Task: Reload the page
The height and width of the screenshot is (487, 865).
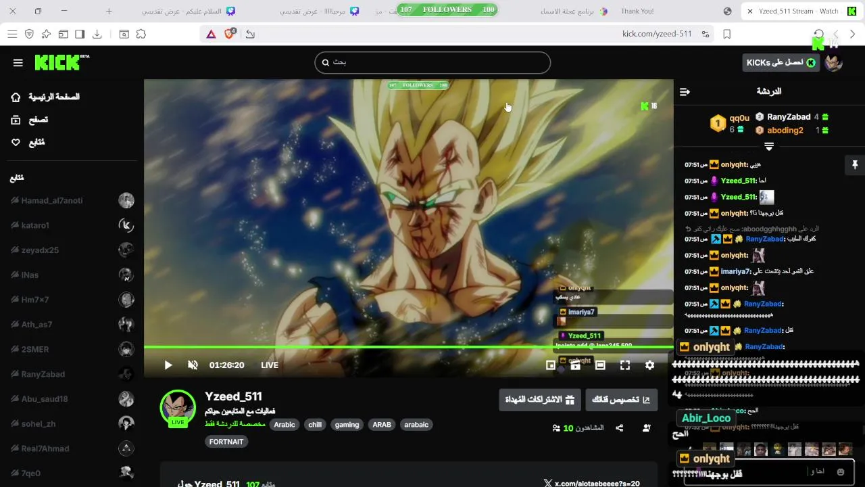Action: [x=819, y=34]
